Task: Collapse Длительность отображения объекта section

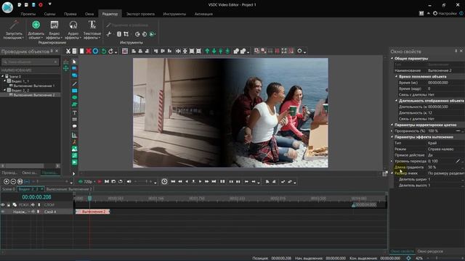Action: coord(397,101)
